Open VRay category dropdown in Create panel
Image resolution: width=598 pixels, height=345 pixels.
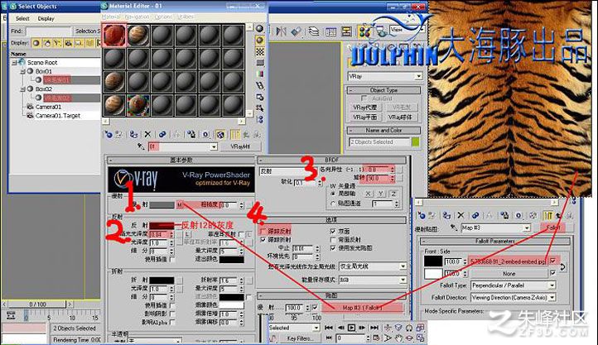tap(419, 77)
